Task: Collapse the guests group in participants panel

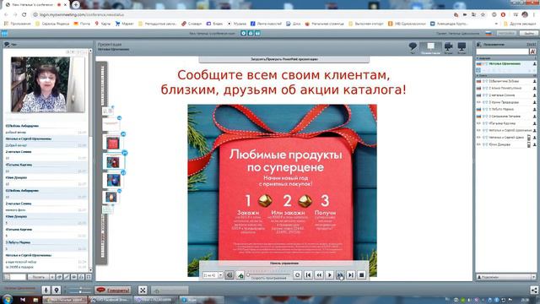Action: [478, 75]
